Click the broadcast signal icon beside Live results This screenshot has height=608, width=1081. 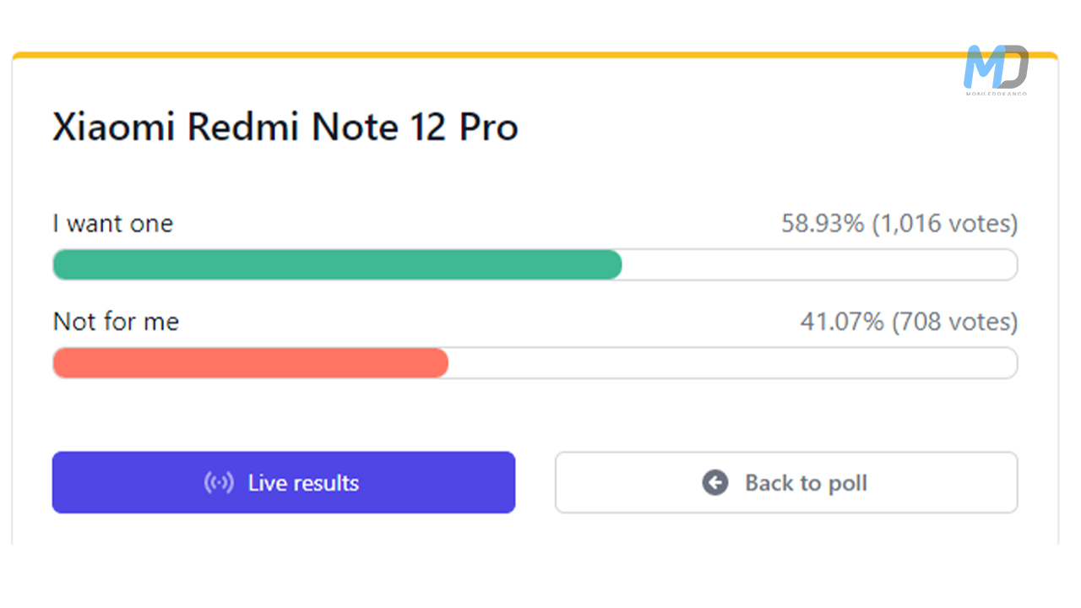click(219, 483)
